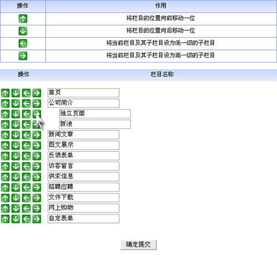Click the 确定提交 submit button
Viewport: 277px width, 259px height.
pos(138,245)
